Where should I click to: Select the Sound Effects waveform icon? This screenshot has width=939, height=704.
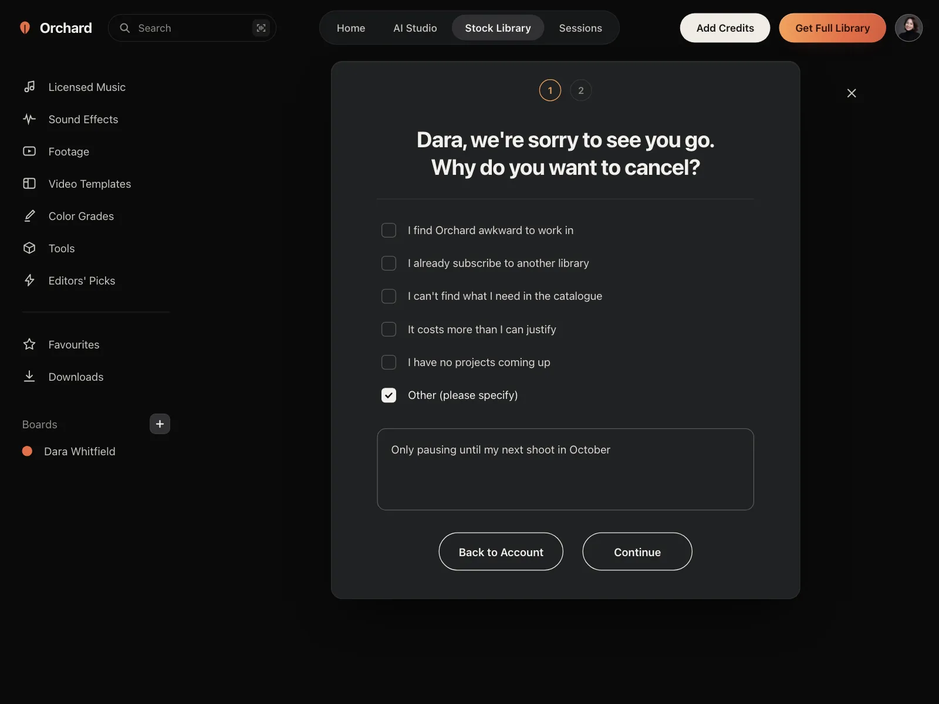point(29,119)
